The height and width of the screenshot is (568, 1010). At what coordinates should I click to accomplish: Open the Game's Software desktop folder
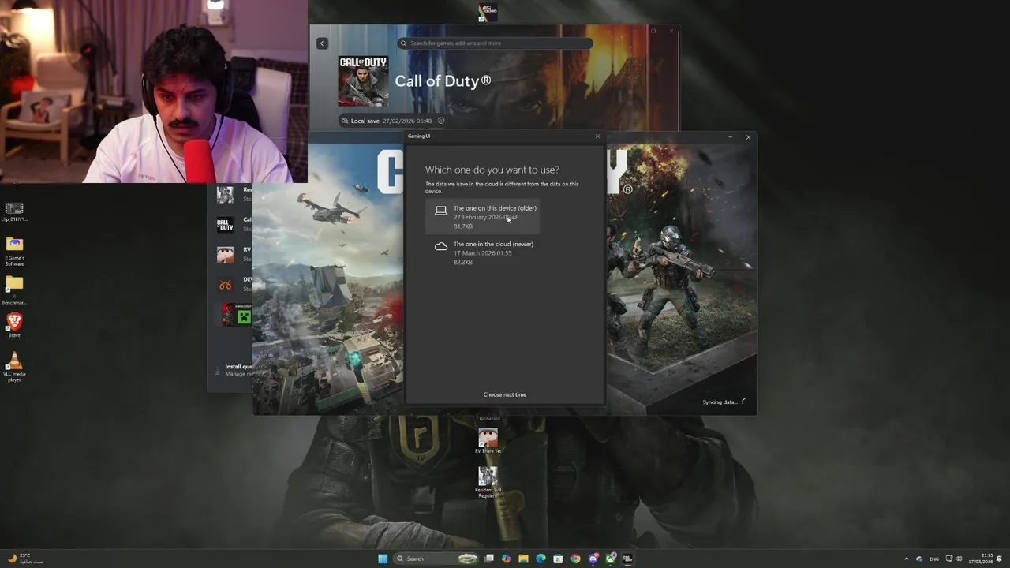click(x=14, y=252)
